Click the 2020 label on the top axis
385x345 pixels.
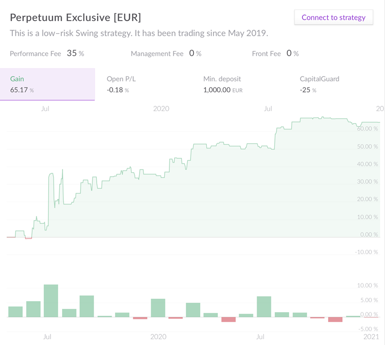click(x=161, y=109)
